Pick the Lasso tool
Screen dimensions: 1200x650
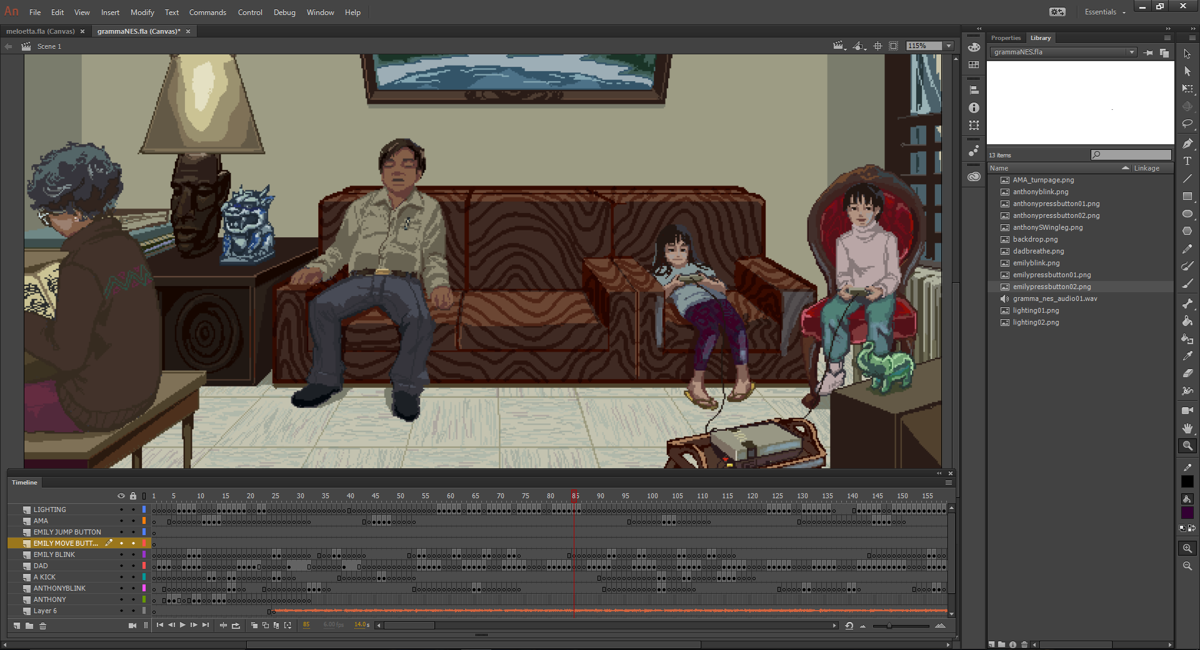click(1187, 124)
